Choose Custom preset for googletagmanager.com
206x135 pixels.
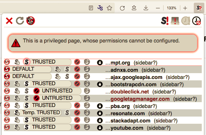(87, 98)
